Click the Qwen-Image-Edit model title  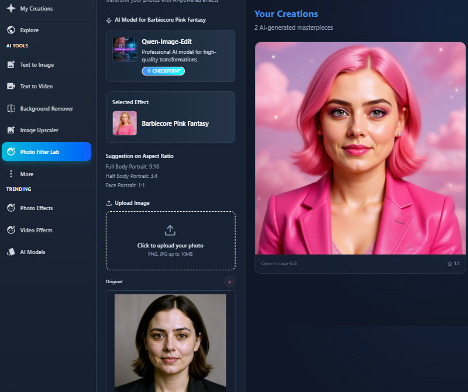click(167, 42)
